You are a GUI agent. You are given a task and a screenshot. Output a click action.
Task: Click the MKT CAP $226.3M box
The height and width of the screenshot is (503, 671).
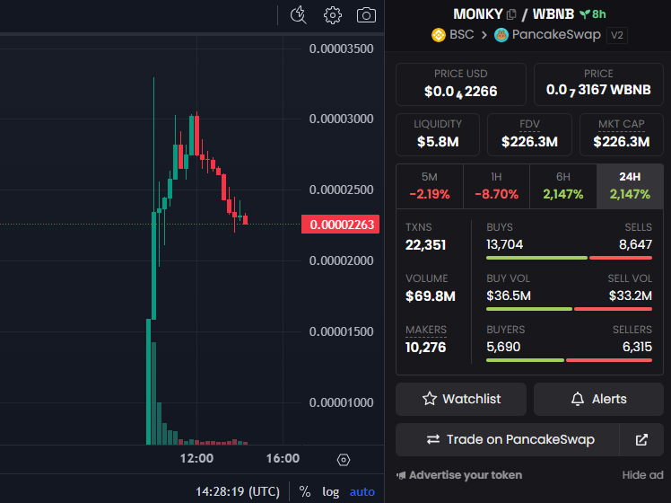[x=622, y=135]
